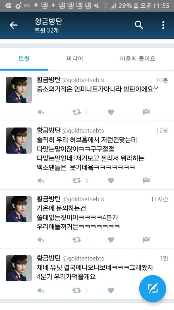Like the 10분 tweet with the heart
Viewport: 174px width, 310px height.
tap(111, 112)
